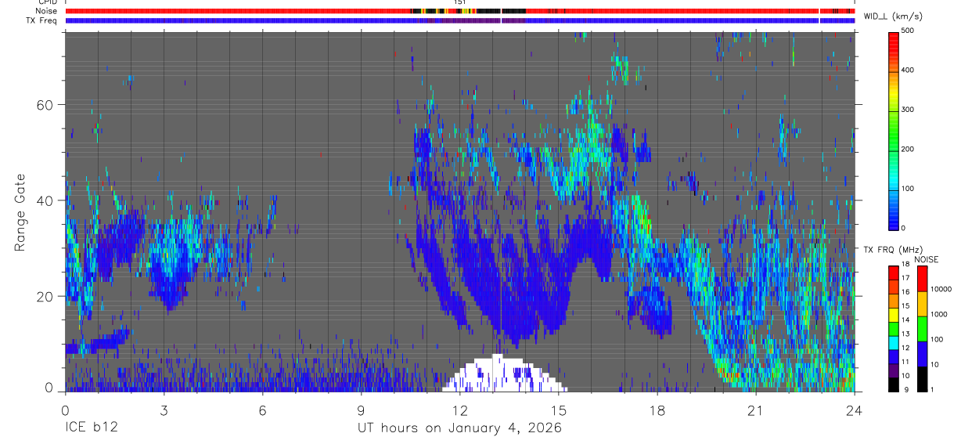961x444 pixels.
Task: Click the cyan swatch of the TX FRQ legend
Action: point(893,343)
